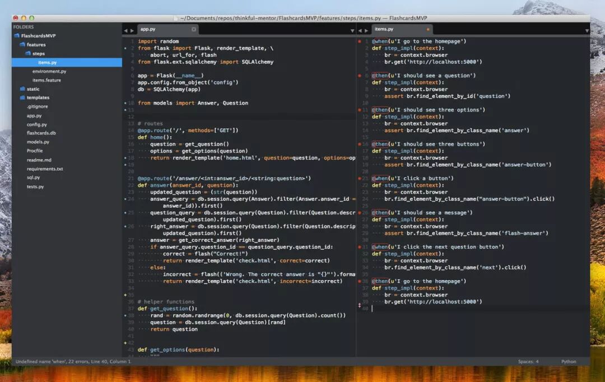Screen dimensions: 605x382
Task: Collapse the features folder in sidebar
Action: (22, 44)
